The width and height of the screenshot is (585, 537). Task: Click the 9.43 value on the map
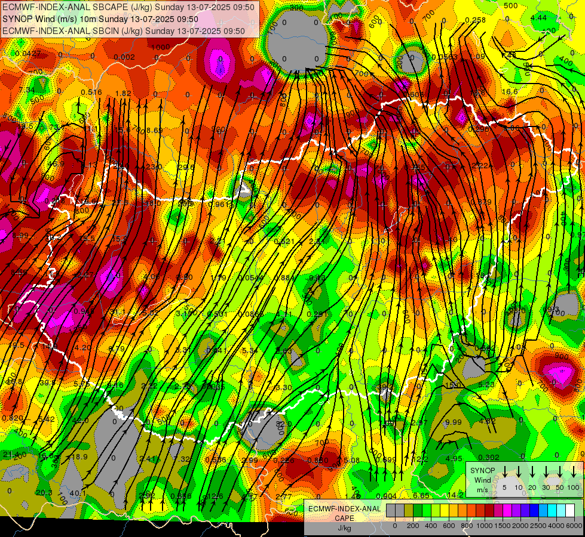(317, 277)
